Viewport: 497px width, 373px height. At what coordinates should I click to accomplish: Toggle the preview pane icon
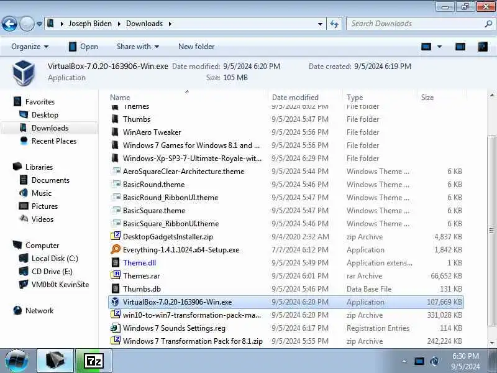pyautogui.click(x=460, y=47)
